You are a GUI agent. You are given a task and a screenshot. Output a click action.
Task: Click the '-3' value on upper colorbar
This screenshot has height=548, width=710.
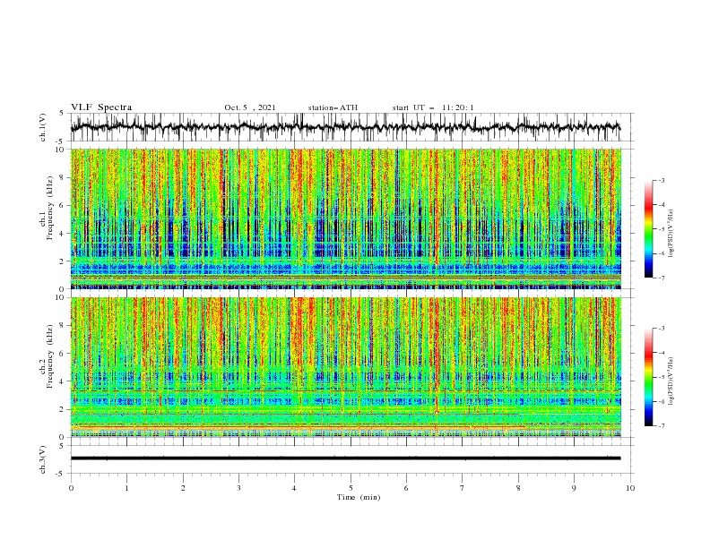661,180
